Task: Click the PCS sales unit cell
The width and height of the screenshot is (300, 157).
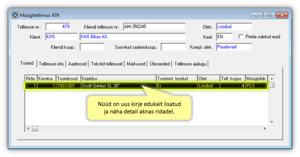Action: pyautogui.click(x=257, y=86)
